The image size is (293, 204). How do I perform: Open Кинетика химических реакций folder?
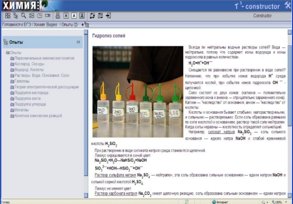(36, 116)
